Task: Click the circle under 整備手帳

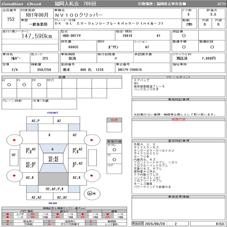Action: coord(184,47)
